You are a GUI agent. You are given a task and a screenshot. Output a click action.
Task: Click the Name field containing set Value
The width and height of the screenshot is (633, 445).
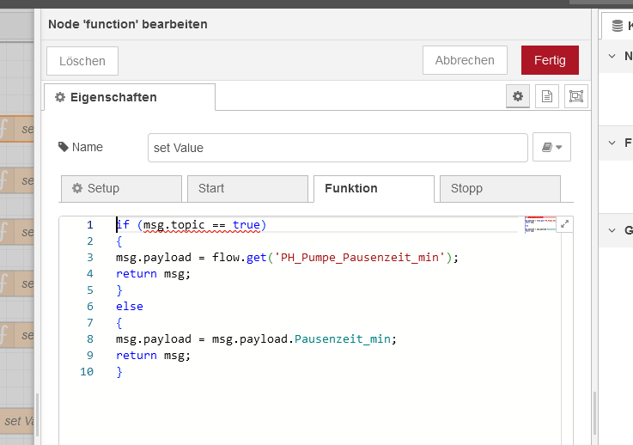click(337, 148)
